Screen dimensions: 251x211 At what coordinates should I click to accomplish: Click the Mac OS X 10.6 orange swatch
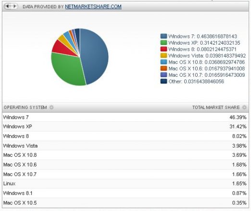163,69
